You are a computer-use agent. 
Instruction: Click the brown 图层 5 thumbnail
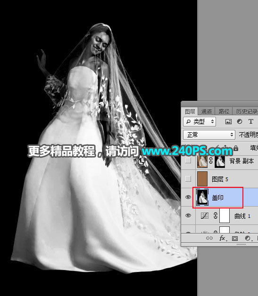(x=202, y=179)
